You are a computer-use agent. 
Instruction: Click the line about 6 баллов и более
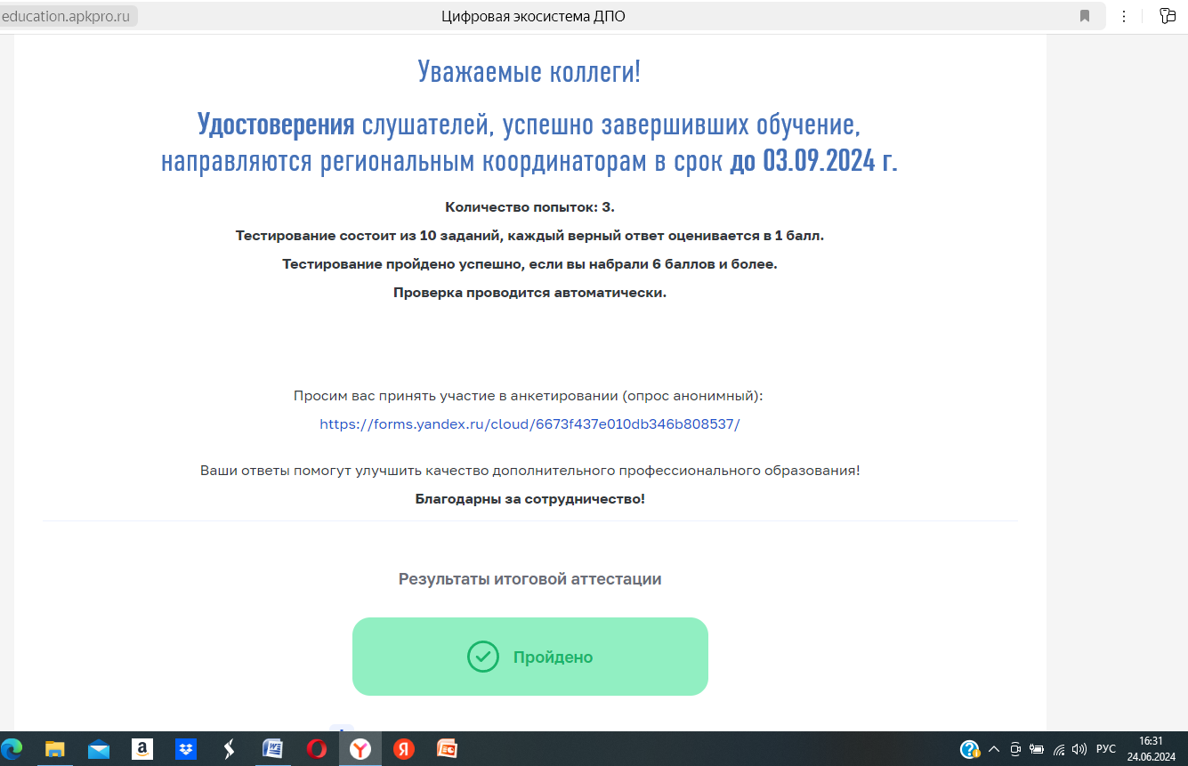coord(529,264)
